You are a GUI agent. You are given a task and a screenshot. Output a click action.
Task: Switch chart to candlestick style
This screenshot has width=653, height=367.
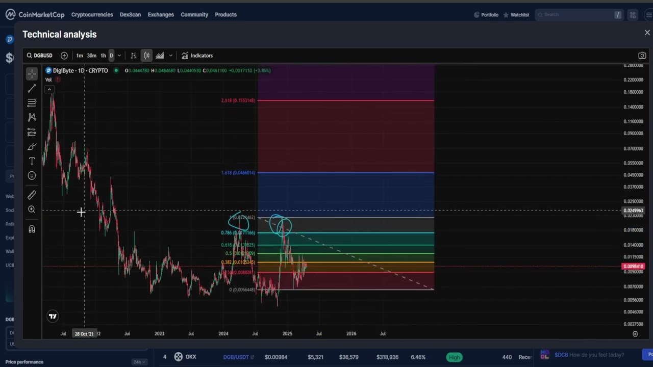[x=146, y=56]
